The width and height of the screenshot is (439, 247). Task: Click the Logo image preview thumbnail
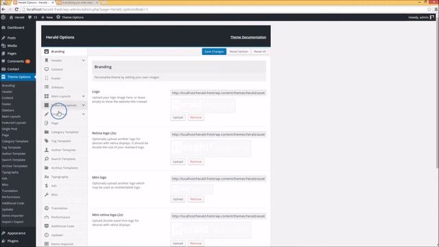point(203,105)
